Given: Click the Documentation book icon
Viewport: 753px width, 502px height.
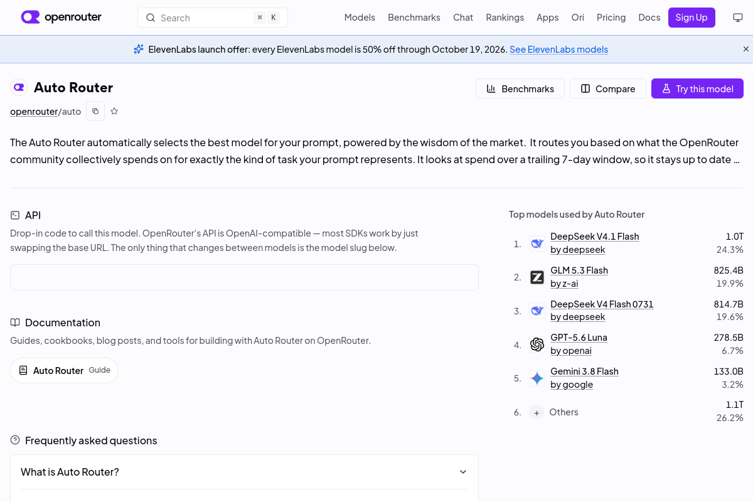Looking at the screenshot, I should tap(15, 323).
